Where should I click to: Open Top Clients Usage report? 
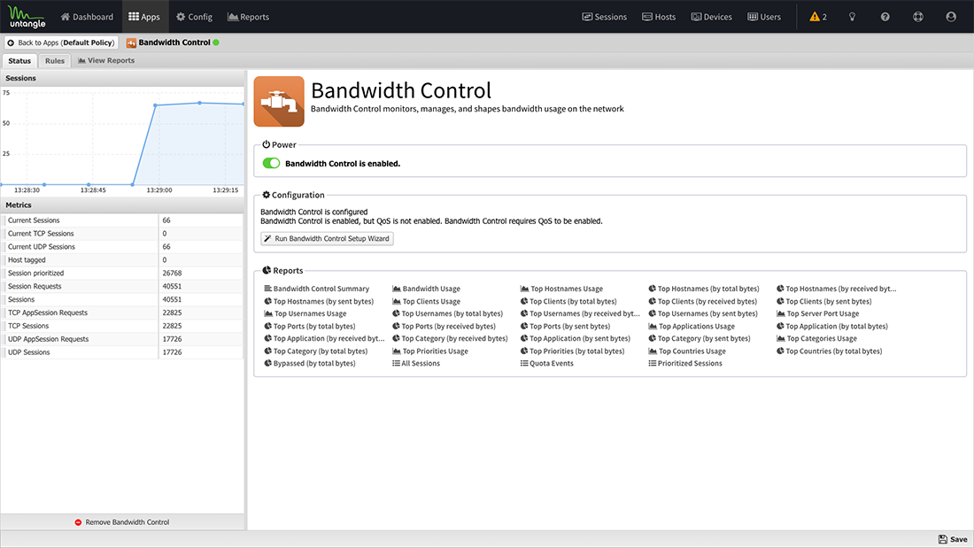pyautogui.click(x=426, y=301)
